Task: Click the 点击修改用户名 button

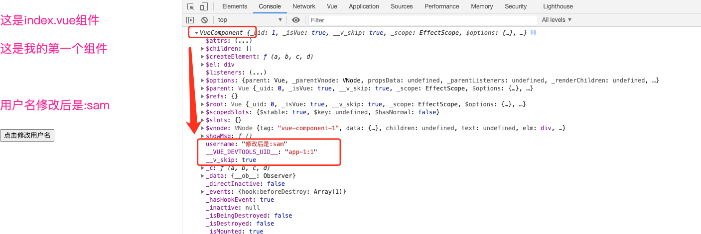Action: pyautogui.click(x=27, y=135)
